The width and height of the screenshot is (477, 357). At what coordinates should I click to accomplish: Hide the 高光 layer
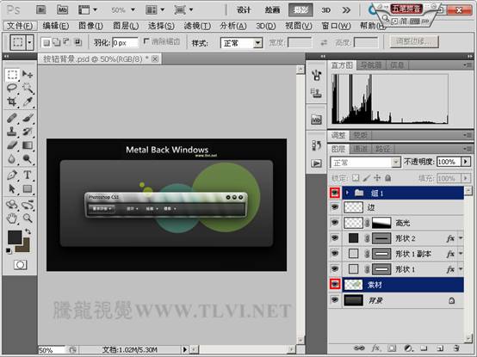335,223
